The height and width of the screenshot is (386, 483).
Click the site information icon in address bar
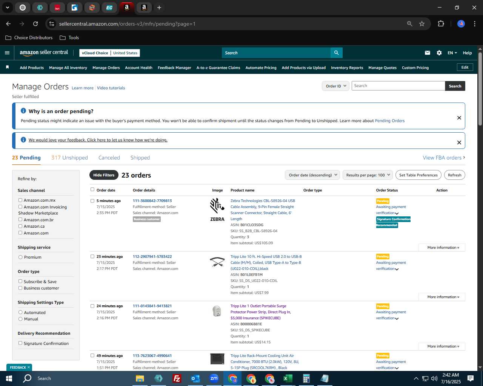point(52,24)
